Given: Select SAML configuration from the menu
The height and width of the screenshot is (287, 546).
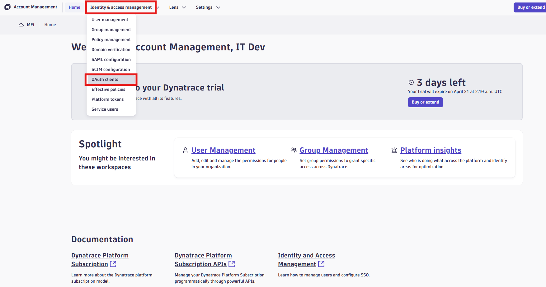Looking at the screenshot, I should 111,60.
